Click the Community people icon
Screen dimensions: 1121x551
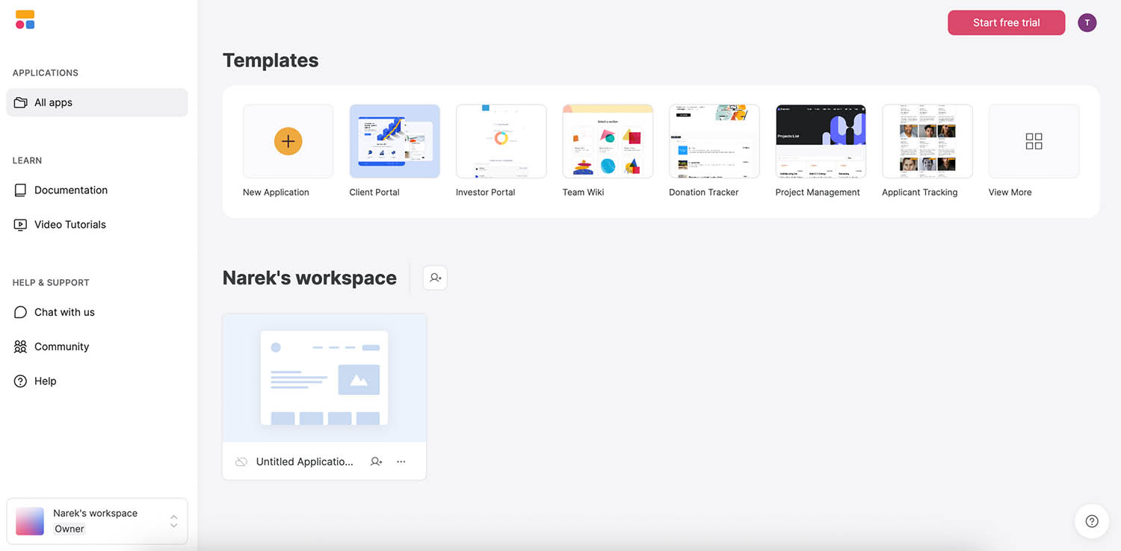coord(20,346)
